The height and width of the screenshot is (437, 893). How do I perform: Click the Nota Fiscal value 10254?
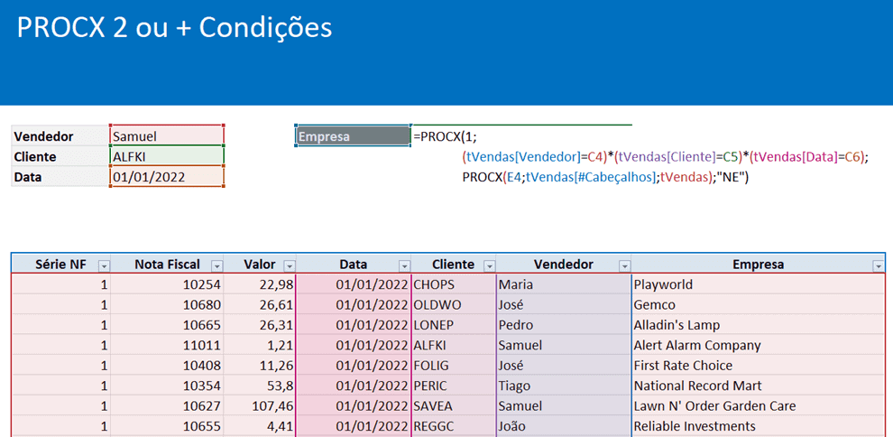pos(168,284)
